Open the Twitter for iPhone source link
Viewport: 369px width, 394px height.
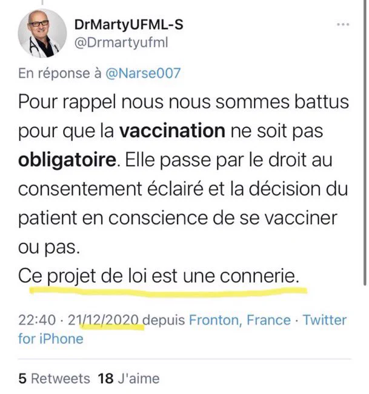pos(182,330)
